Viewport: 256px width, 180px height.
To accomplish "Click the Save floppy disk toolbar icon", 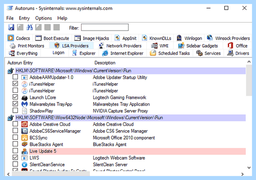I will pyautogui.click(x=11, y=27).
